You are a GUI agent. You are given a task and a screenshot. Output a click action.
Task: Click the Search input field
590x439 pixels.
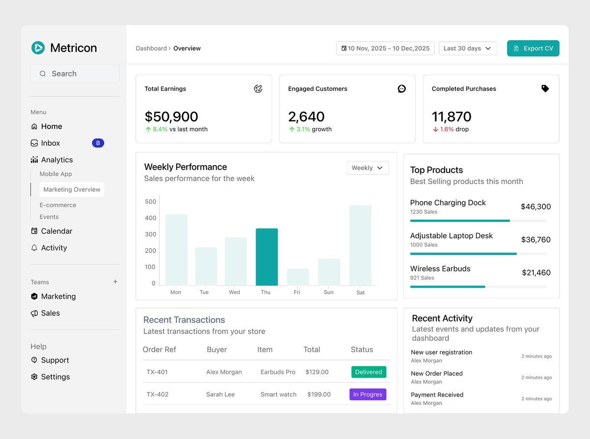[75, 74]
